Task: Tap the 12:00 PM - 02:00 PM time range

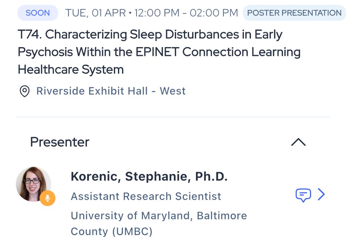Action: coord(186,13)
